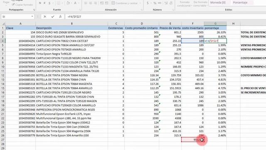Apply accounting $ number format
266x150 pixels.
(x=148, y=3)
